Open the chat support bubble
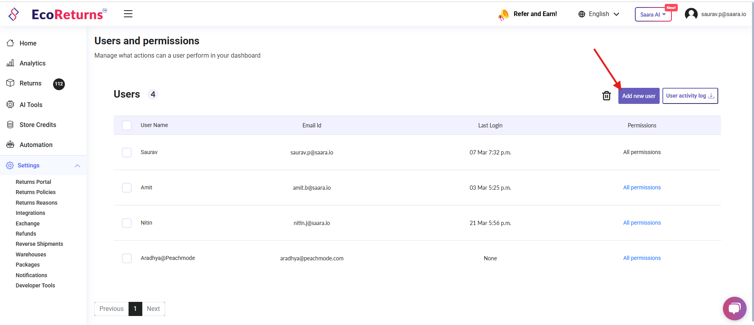This screenshot has height=325, width=754. (x=734, y=309)
